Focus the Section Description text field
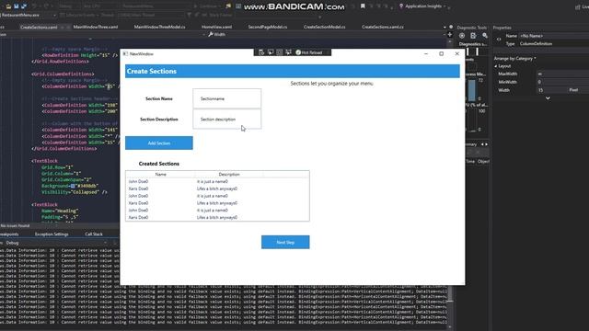This screenshot has width=589, height=331. pos(227,120)
